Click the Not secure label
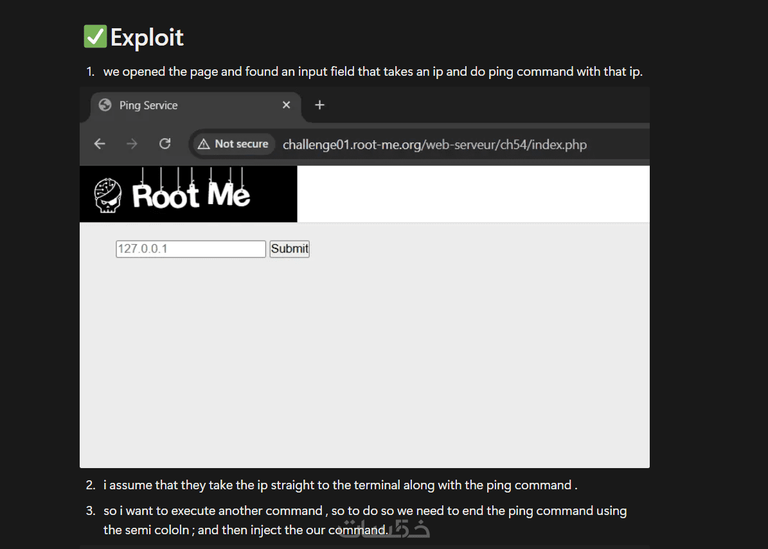 pyautogui.click(x=241, y=144)
